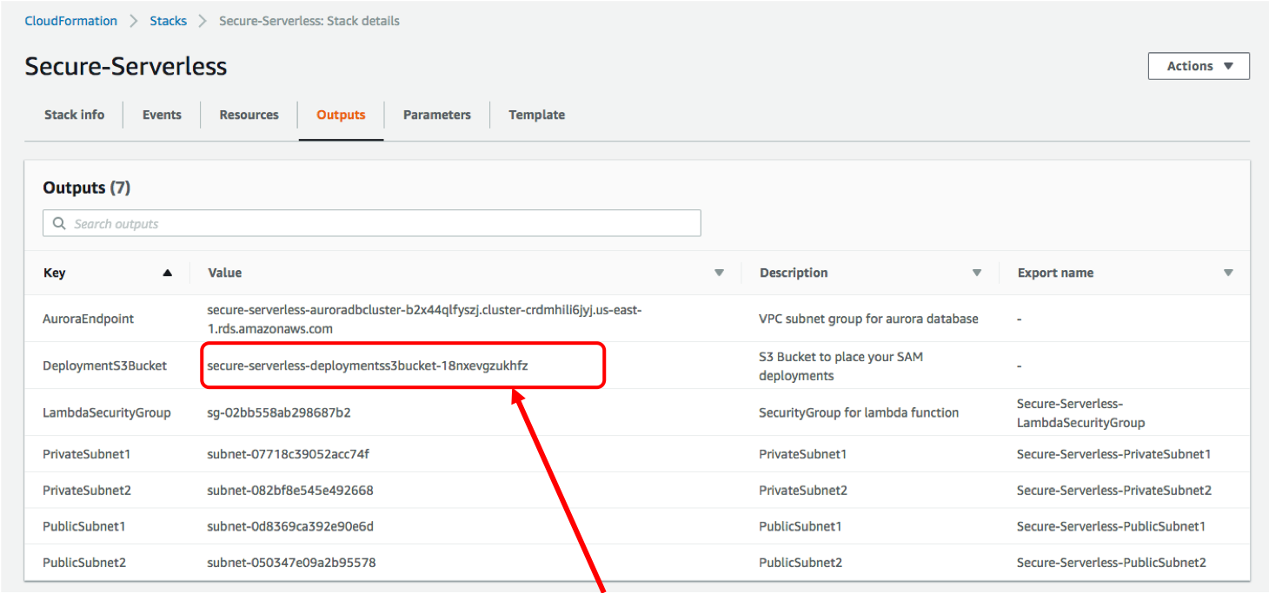Click the subnet-050347e09a2b95578 value
Image resolution: width=1269 pixels, height=593 pixels.
(x=291, y=563)
